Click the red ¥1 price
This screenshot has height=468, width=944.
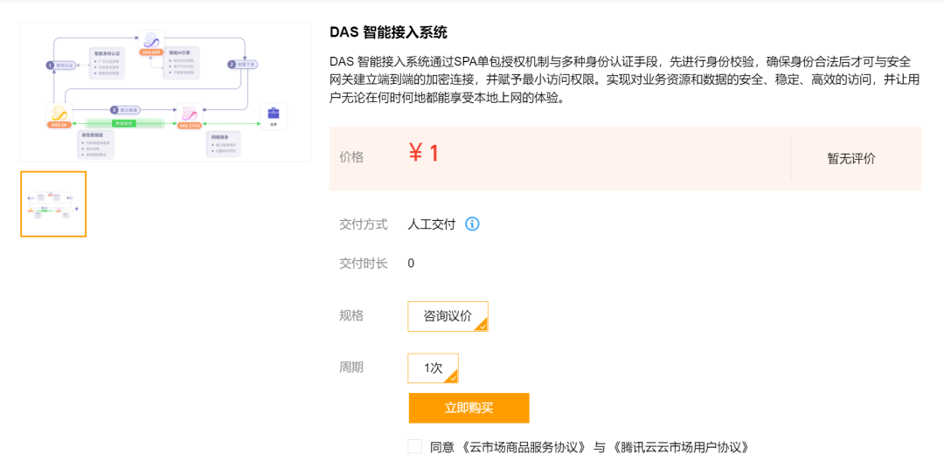(424, 154)
